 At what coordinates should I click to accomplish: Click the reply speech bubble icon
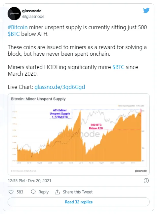(33, 192)
